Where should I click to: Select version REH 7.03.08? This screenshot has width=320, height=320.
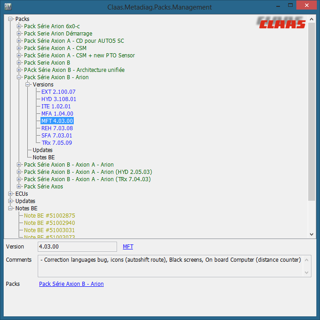click(57, 128)
